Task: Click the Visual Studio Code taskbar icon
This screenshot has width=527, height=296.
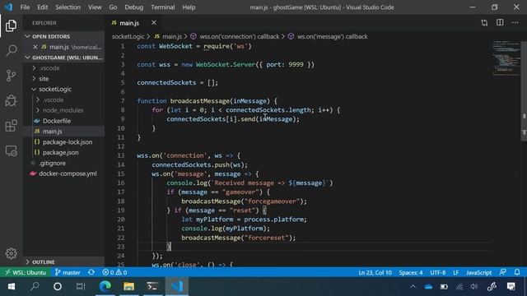Action: click(x=176, y=286)
